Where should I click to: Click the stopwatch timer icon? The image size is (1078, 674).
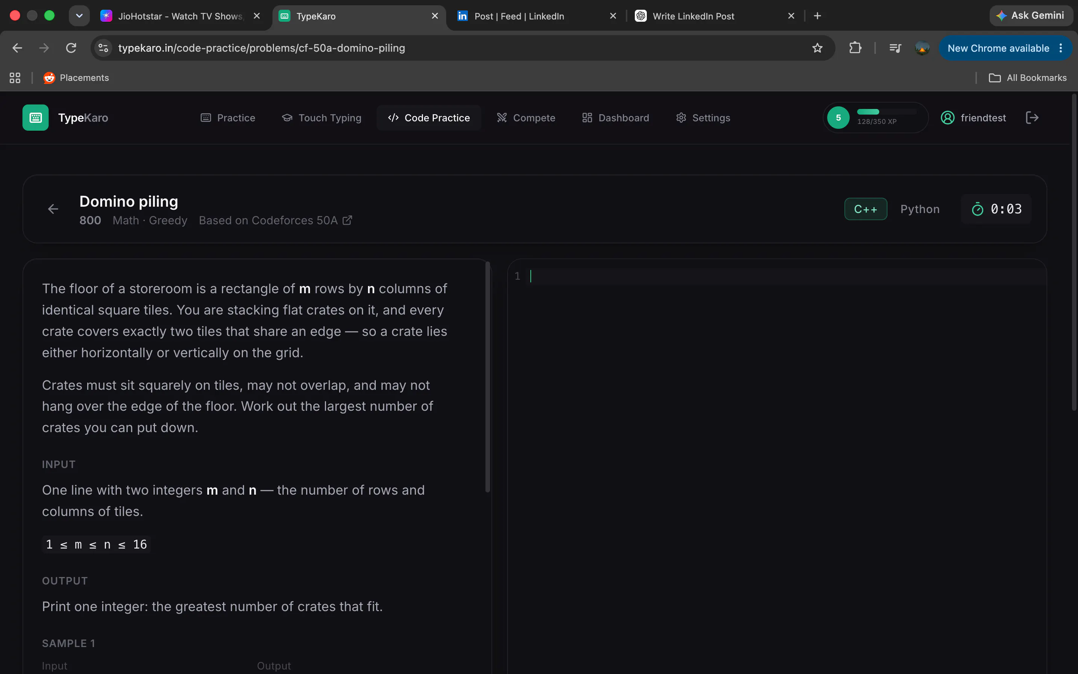tap(977, 209)
